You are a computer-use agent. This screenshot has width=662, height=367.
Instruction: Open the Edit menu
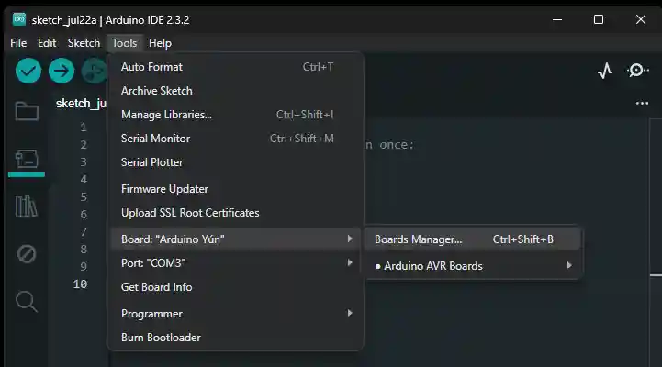pos(47,43)
